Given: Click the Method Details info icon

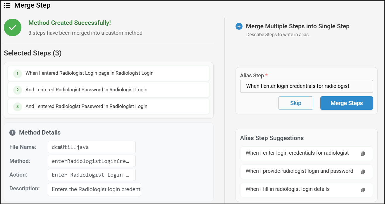Looking at the screenshot, I should pos(12,133).
